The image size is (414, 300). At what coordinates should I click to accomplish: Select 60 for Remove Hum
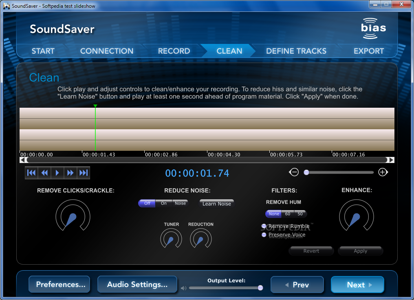coord(288,214)
